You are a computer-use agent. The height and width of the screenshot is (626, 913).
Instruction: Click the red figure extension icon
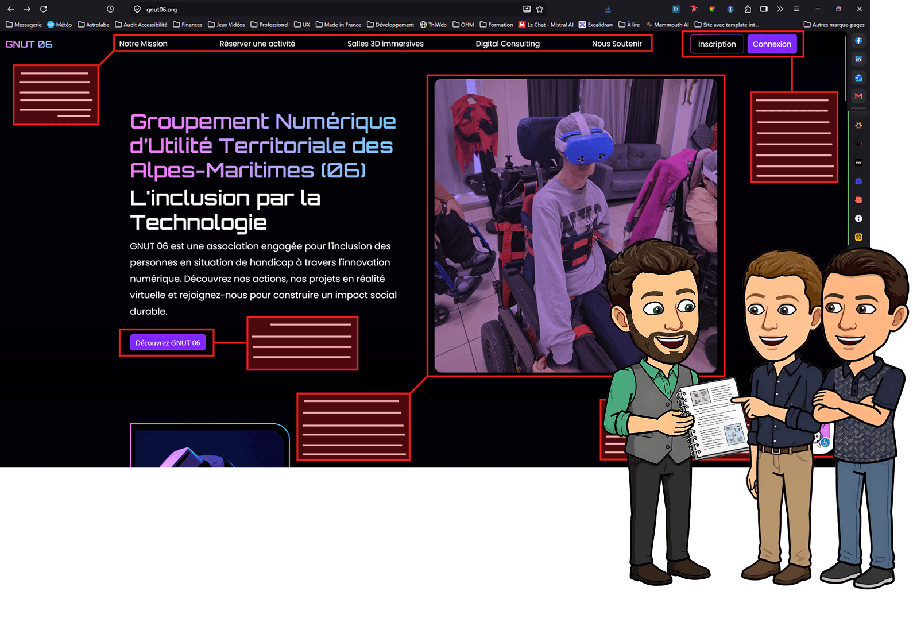[x=694, y=9]
